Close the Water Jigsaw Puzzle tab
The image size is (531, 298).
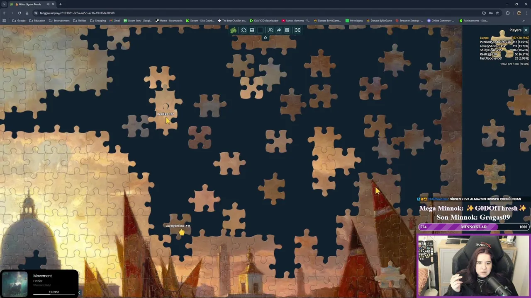(53, 4)
